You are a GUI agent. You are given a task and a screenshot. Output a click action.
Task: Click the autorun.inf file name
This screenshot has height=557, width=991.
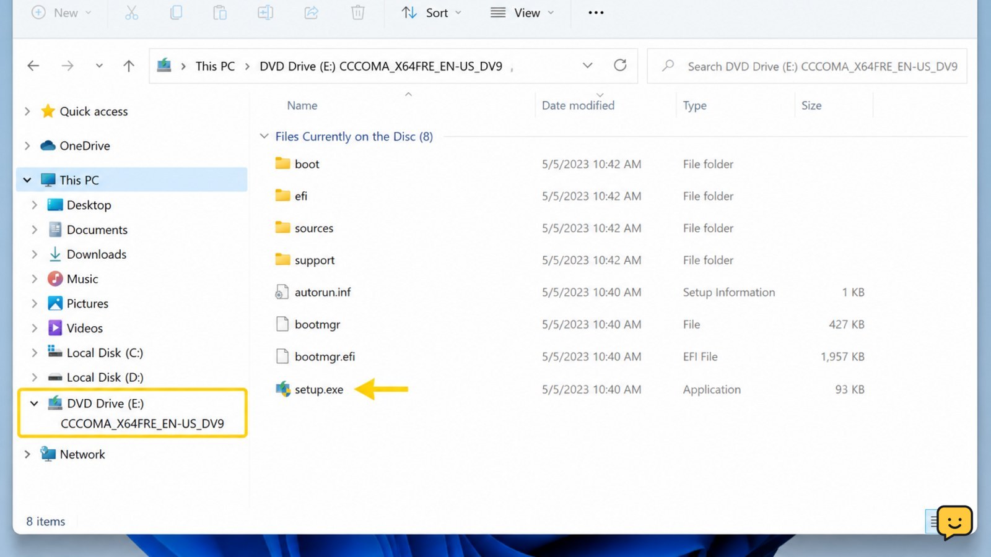323,292
